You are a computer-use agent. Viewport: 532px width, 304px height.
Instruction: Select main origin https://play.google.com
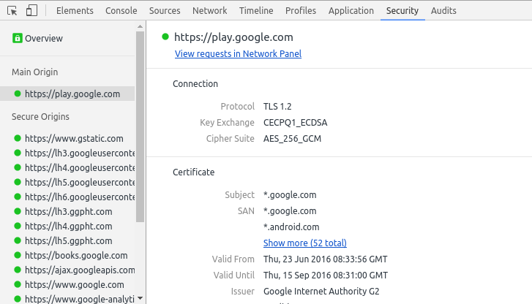pos(72,94)
